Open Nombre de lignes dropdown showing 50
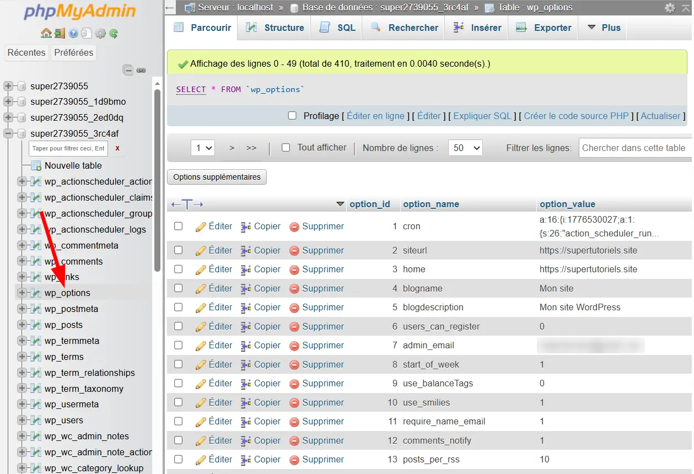The height and width of the screenshot is (474, 694). (x=465, y=148)
